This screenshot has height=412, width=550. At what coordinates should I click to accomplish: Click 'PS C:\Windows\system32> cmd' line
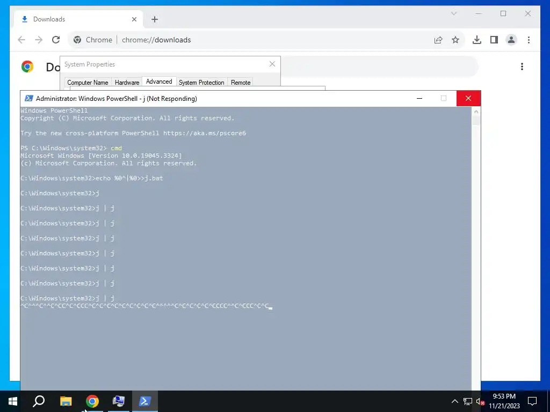pos(71,148)
